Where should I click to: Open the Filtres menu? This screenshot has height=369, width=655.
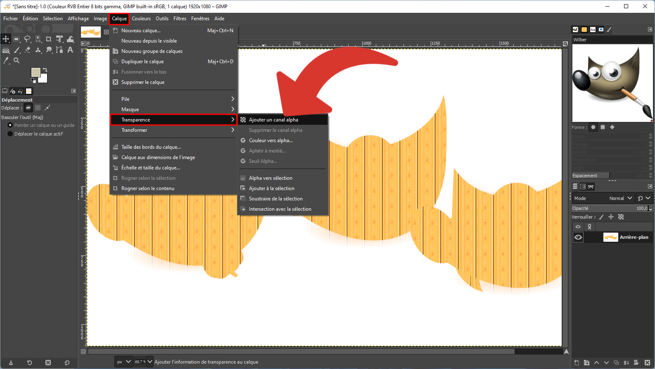[x=180, y=19]
